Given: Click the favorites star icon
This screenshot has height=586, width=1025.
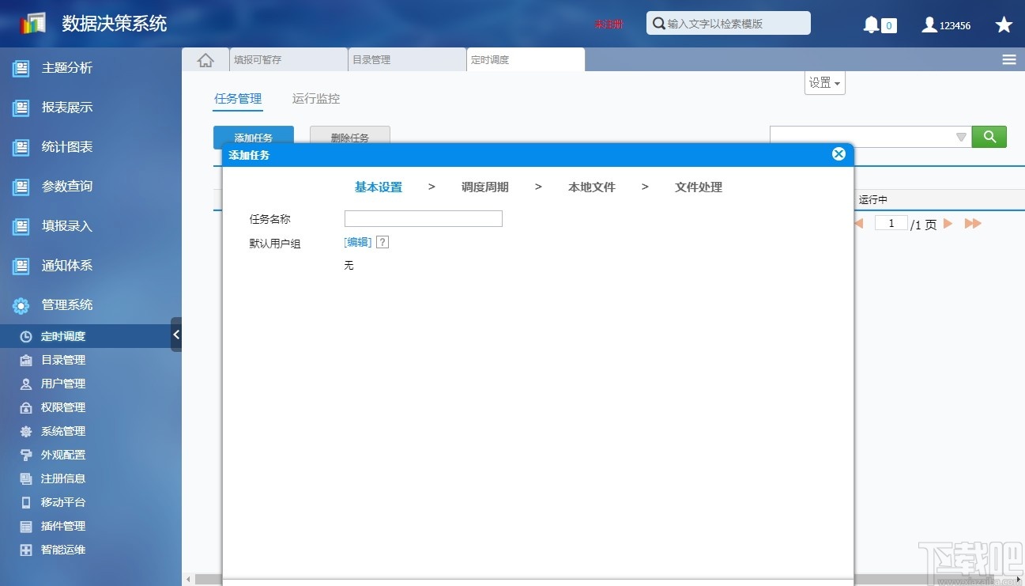Looking at the screenshot, I should [1004, 25].
